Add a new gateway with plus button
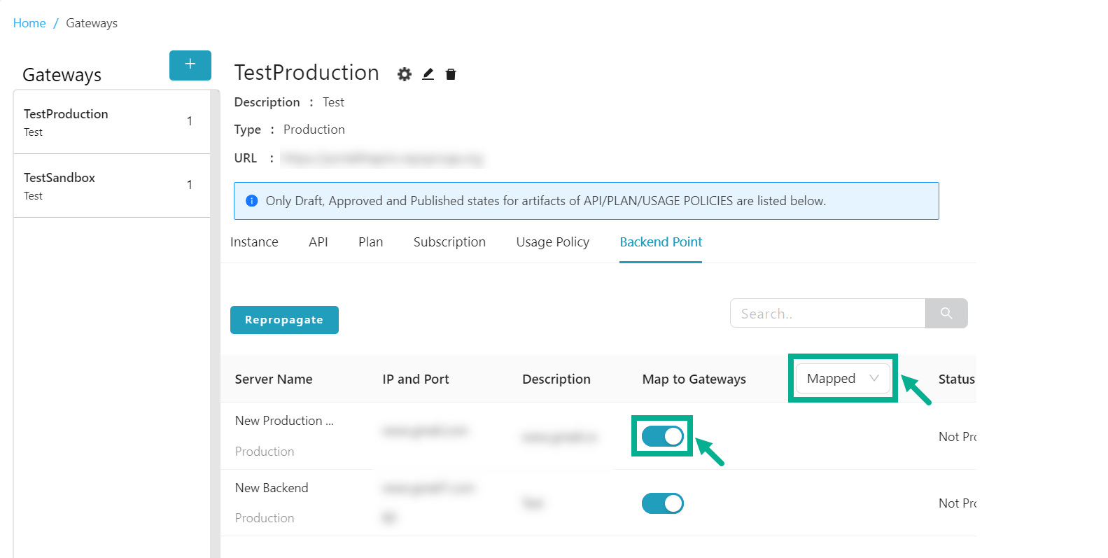1108x558 pixels. (190, 65)
